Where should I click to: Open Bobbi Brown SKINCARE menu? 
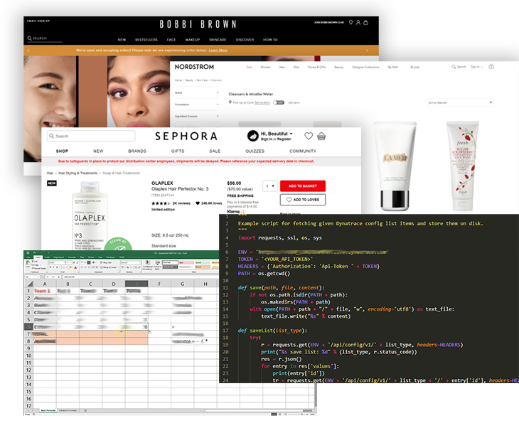click(x=218, y=40)
